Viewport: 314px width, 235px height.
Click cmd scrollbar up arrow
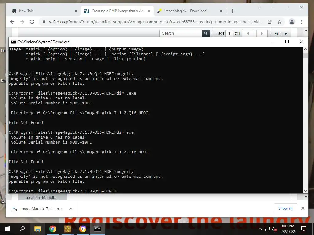point(305,49)
